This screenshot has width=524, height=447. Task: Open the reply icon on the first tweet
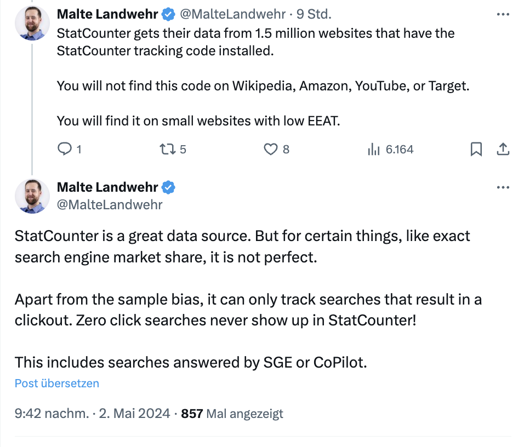click(x=65, y=148)
